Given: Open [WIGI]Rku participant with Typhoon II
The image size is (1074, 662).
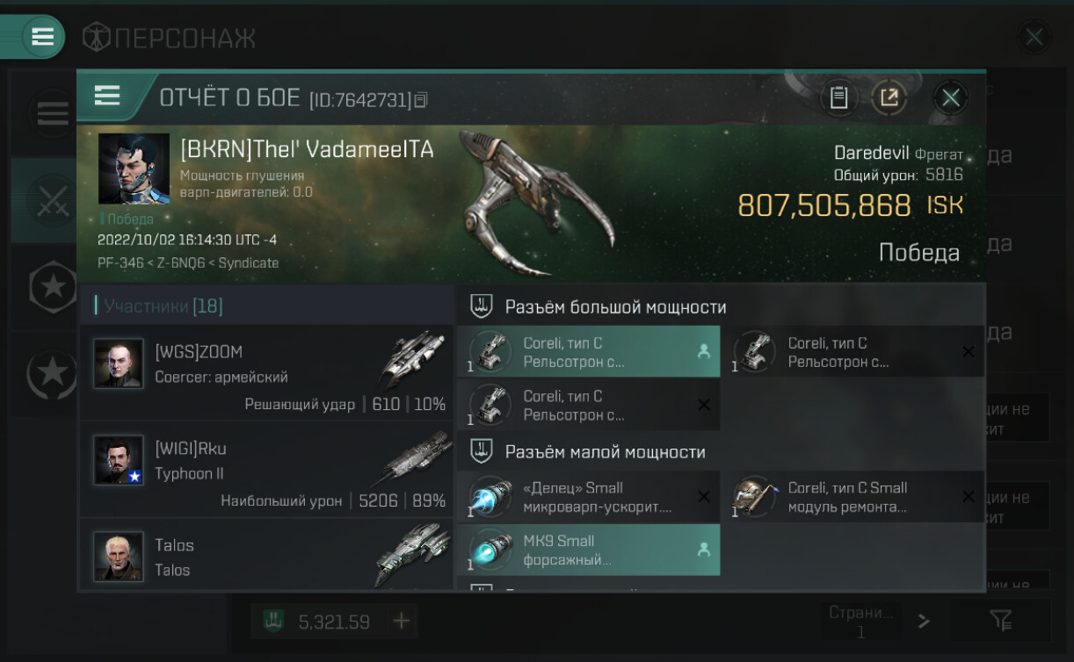Looking at the screenshot, I should coord(266,469).
